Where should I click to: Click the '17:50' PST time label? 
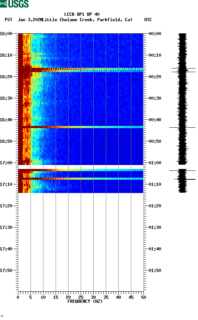pos(6,270)
